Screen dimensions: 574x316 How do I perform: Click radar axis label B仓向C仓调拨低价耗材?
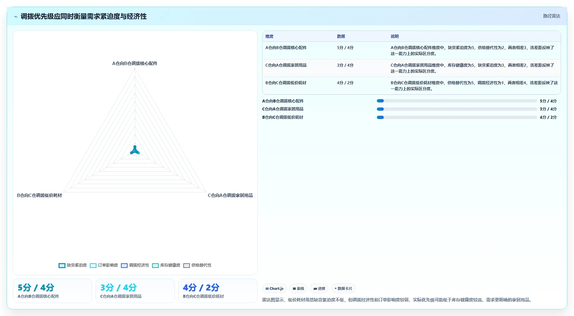click(x=39, y=196)
